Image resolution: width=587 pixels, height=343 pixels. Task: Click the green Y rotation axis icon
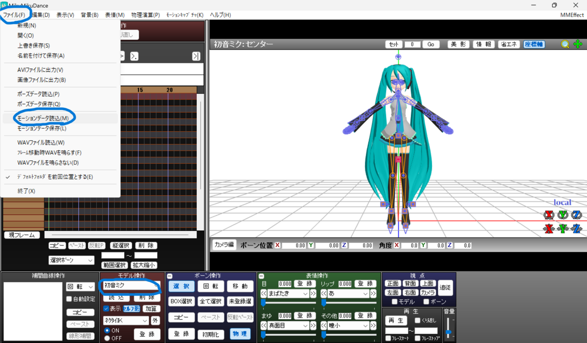pos(563,214)
